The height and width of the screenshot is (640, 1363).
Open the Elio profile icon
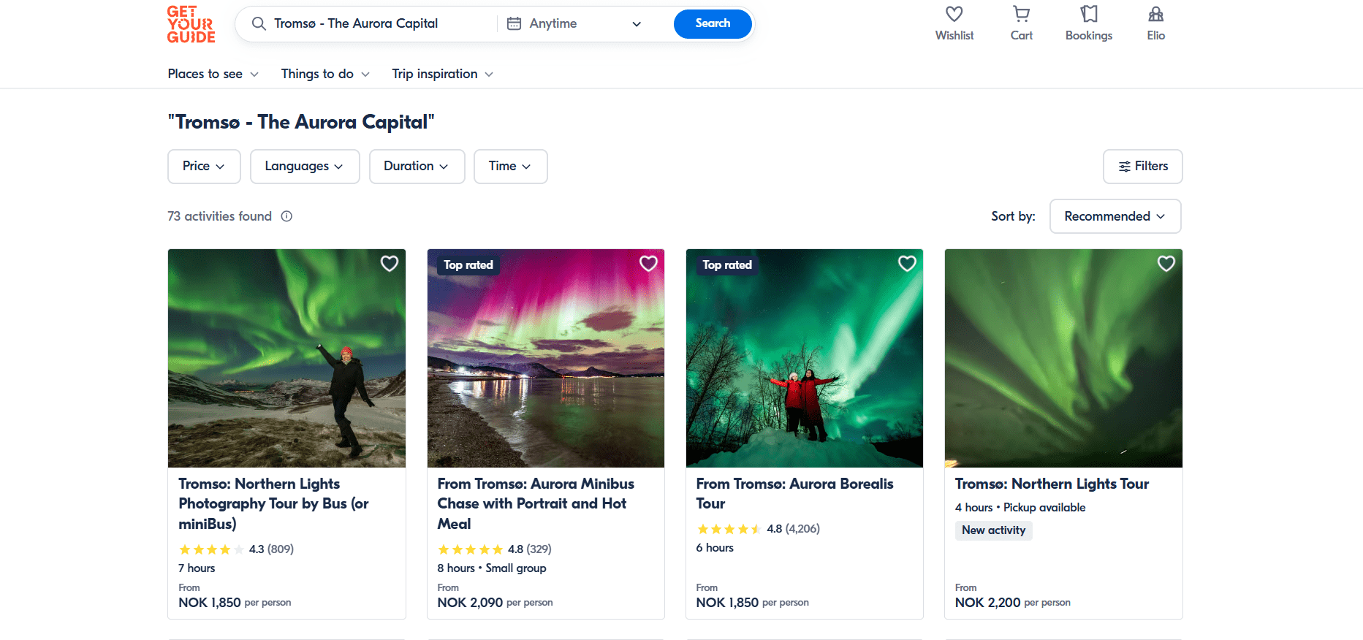point(1155,15)
